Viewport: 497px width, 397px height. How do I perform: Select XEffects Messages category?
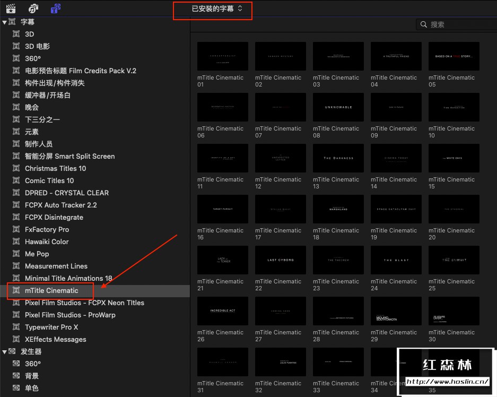click(56, 339)
